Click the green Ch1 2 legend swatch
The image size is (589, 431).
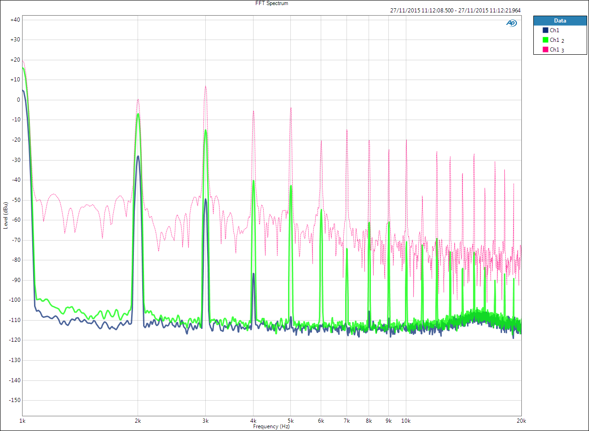(545, 40)
